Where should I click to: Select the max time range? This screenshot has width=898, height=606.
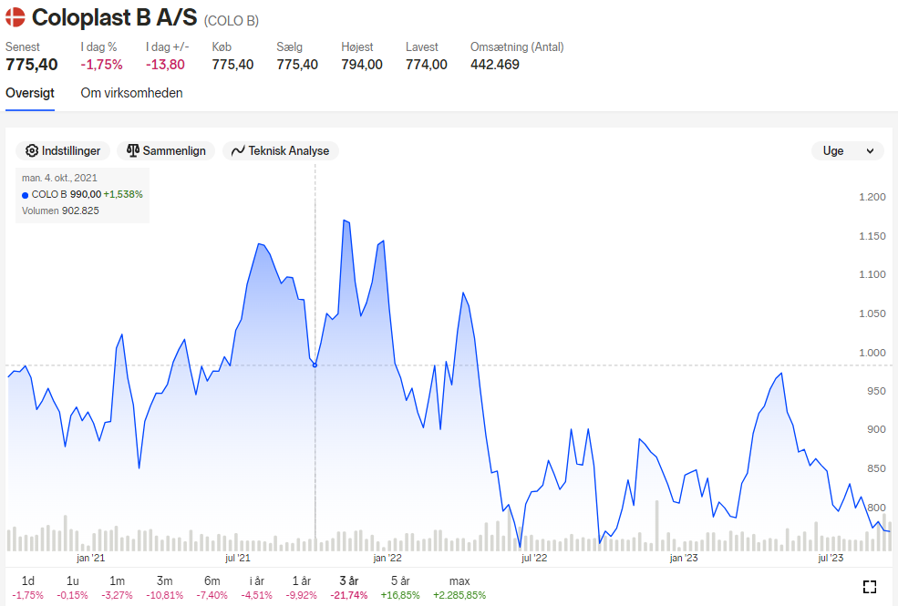(x=459, y=588)
